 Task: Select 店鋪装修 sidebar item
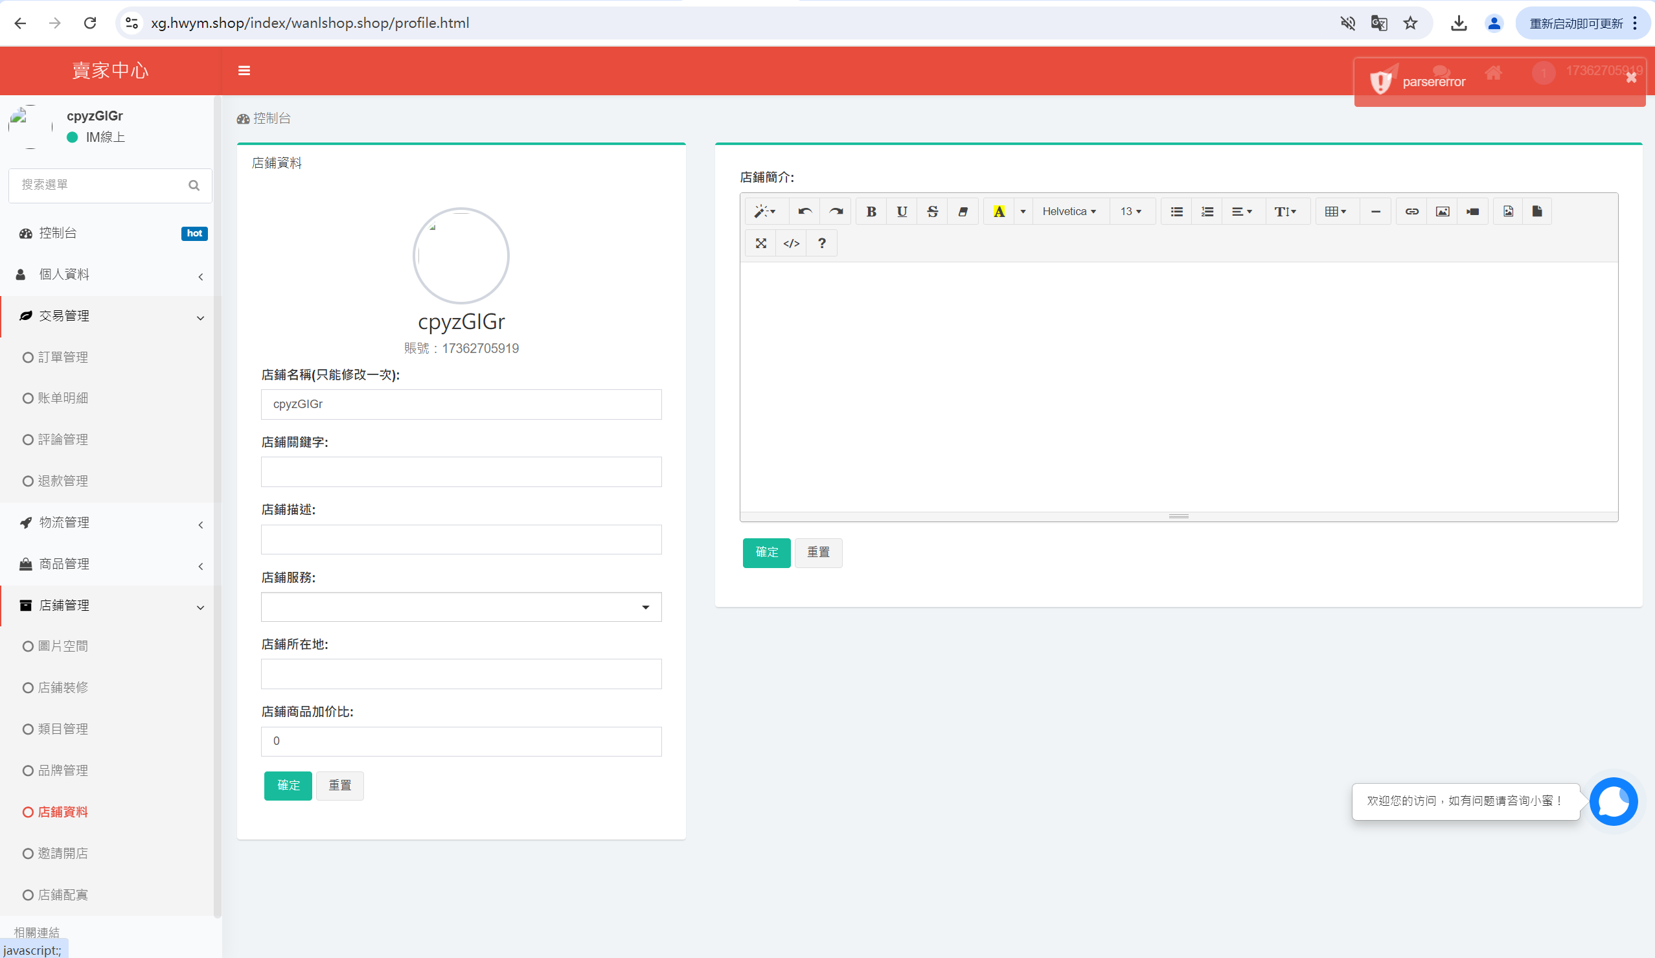(63, 687)
